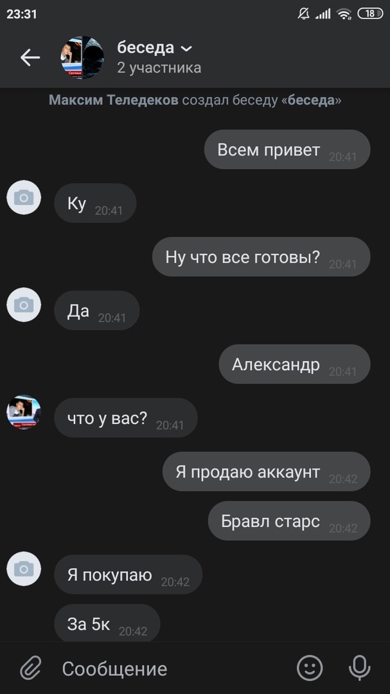The width and height of the screenshot is (390, 694).
Task: Tap camera placeholder avatar beside "Ку"
Action: pyautogui.click(x=24, y=197)
